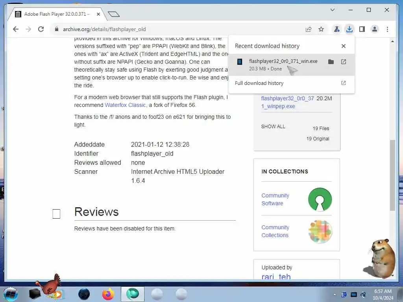Screen dimensions: 403x302
Task: Click the Community Collections thumbnail
Action: 320,231
